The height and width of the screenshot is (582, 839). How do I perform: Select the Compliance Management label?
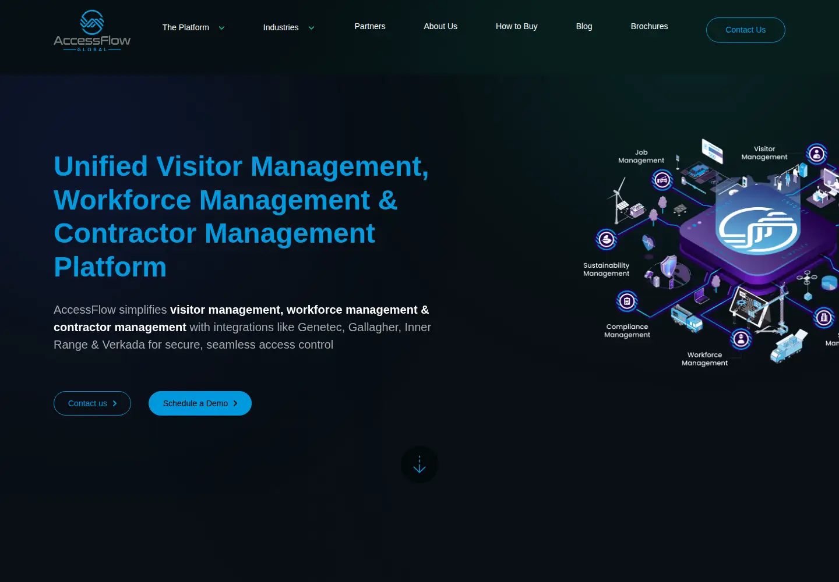click(x=627, y=331)
